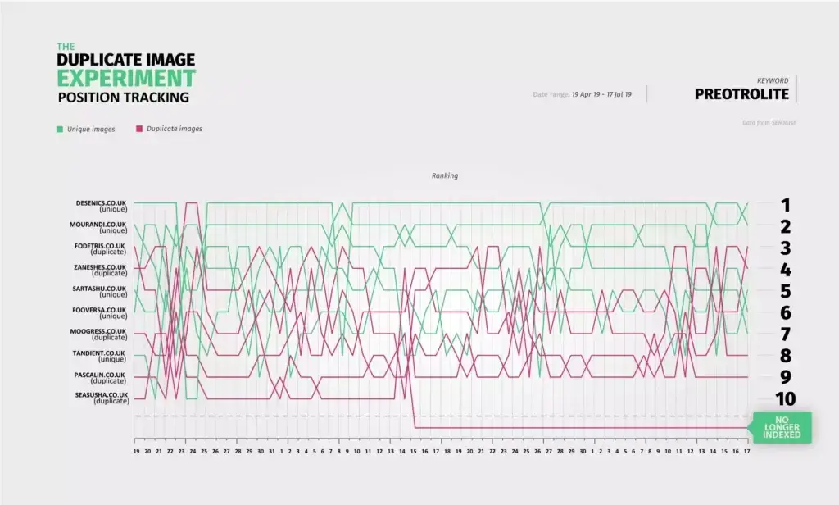The image size is (839, 505).
Task: Click the PREOTROLITE keyword heading
Action: (x=741, y=93)
